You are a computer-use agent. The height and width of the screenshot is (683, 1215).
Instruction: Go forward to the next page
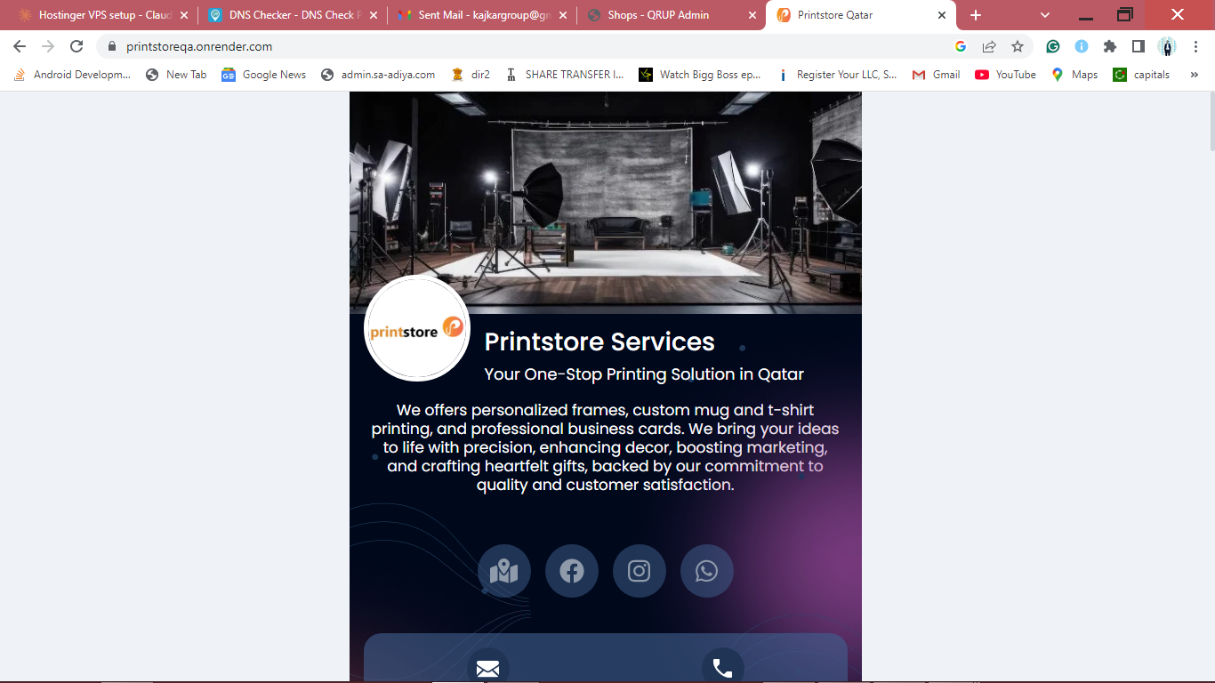[x=48, y=46]
